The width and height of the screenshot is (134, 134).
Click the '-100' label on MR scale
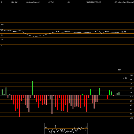[x=131, y=118]
